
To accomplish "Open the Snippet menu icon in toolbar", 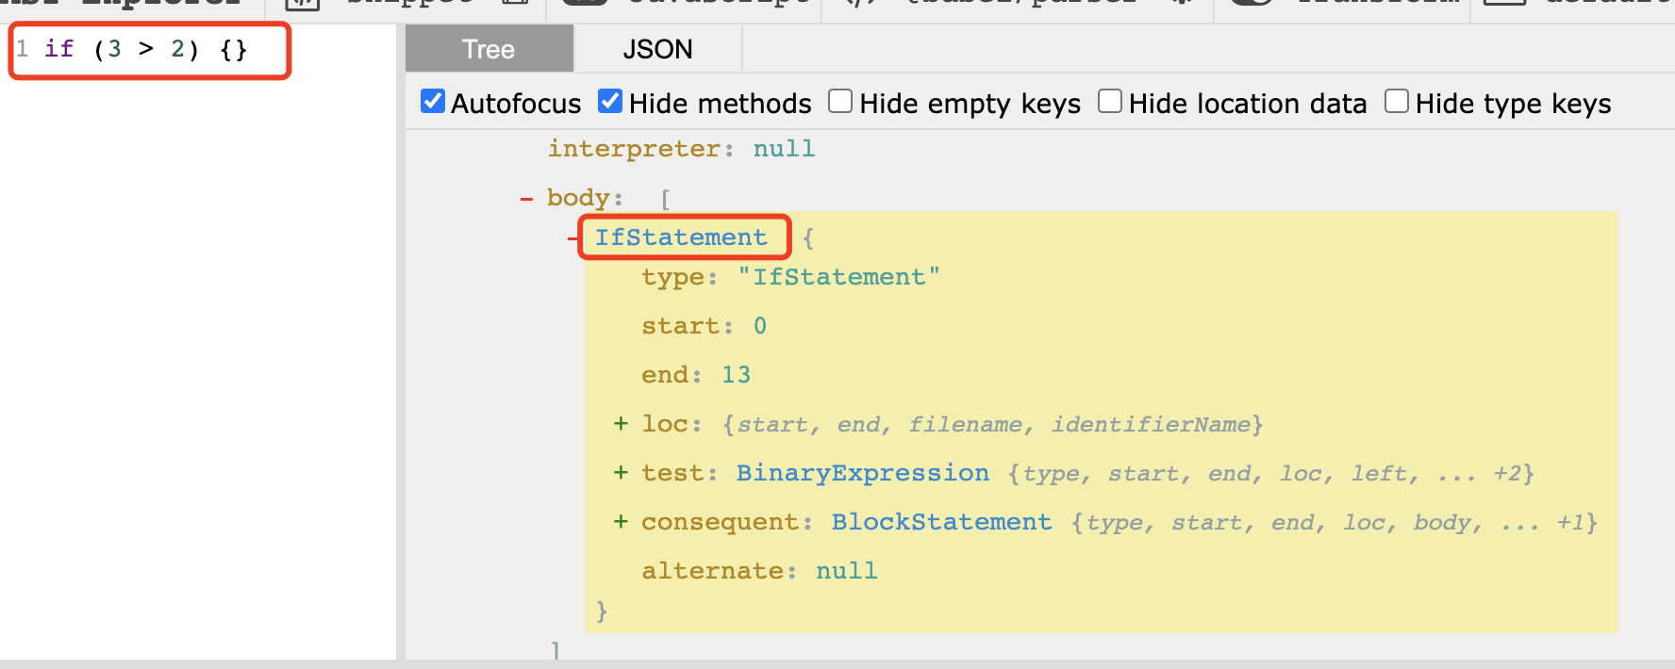I will (303, 4).
